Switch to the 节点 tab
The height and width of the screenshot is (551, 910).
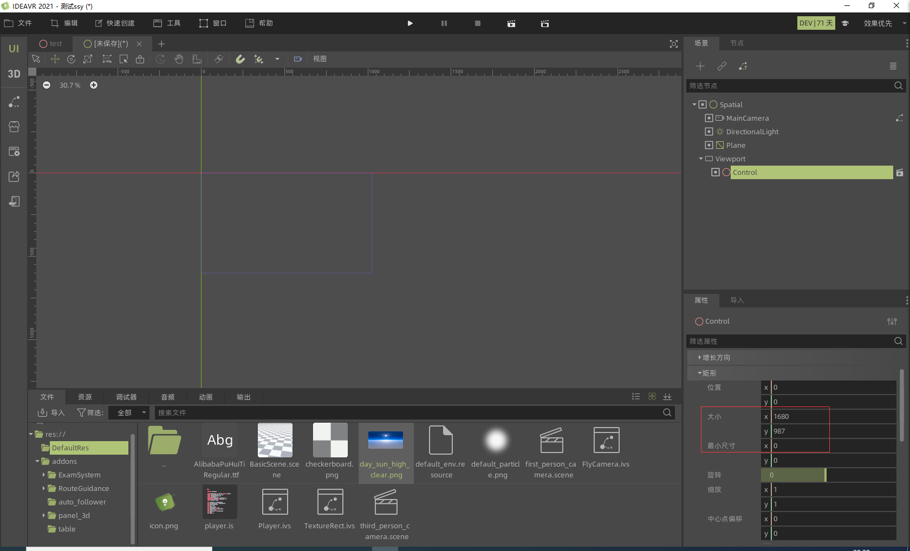tap(737, 43)
